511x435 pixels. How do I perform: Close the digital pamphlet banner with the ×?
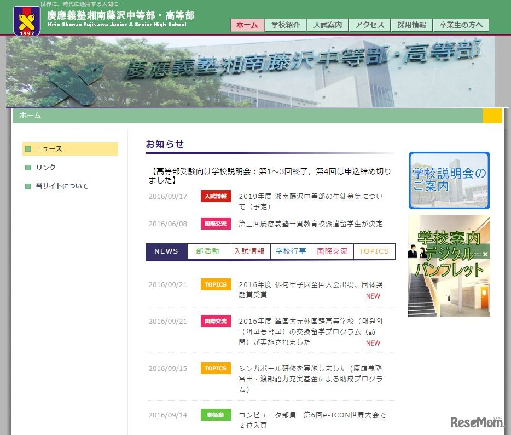[486, 254]
